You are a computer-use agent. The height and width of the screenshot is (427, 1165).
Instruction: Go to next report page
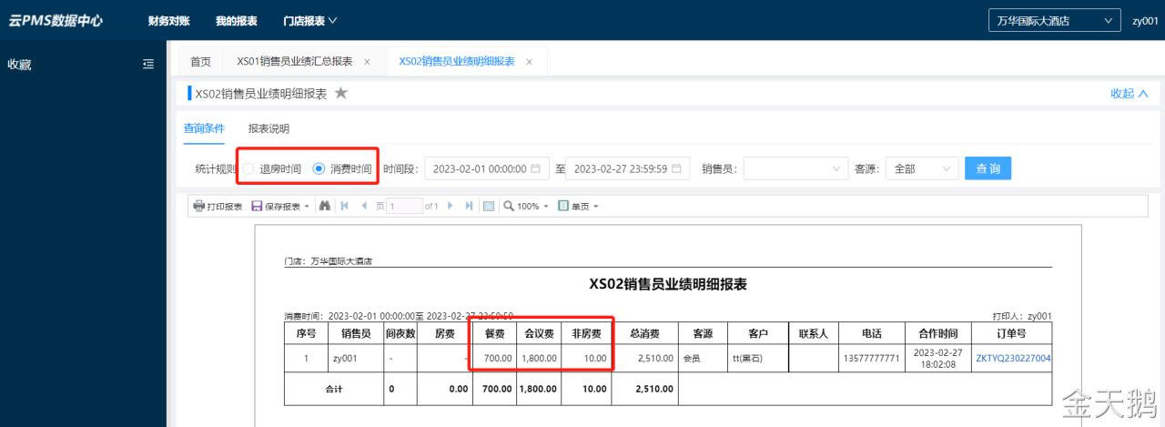tap(450, 207)
